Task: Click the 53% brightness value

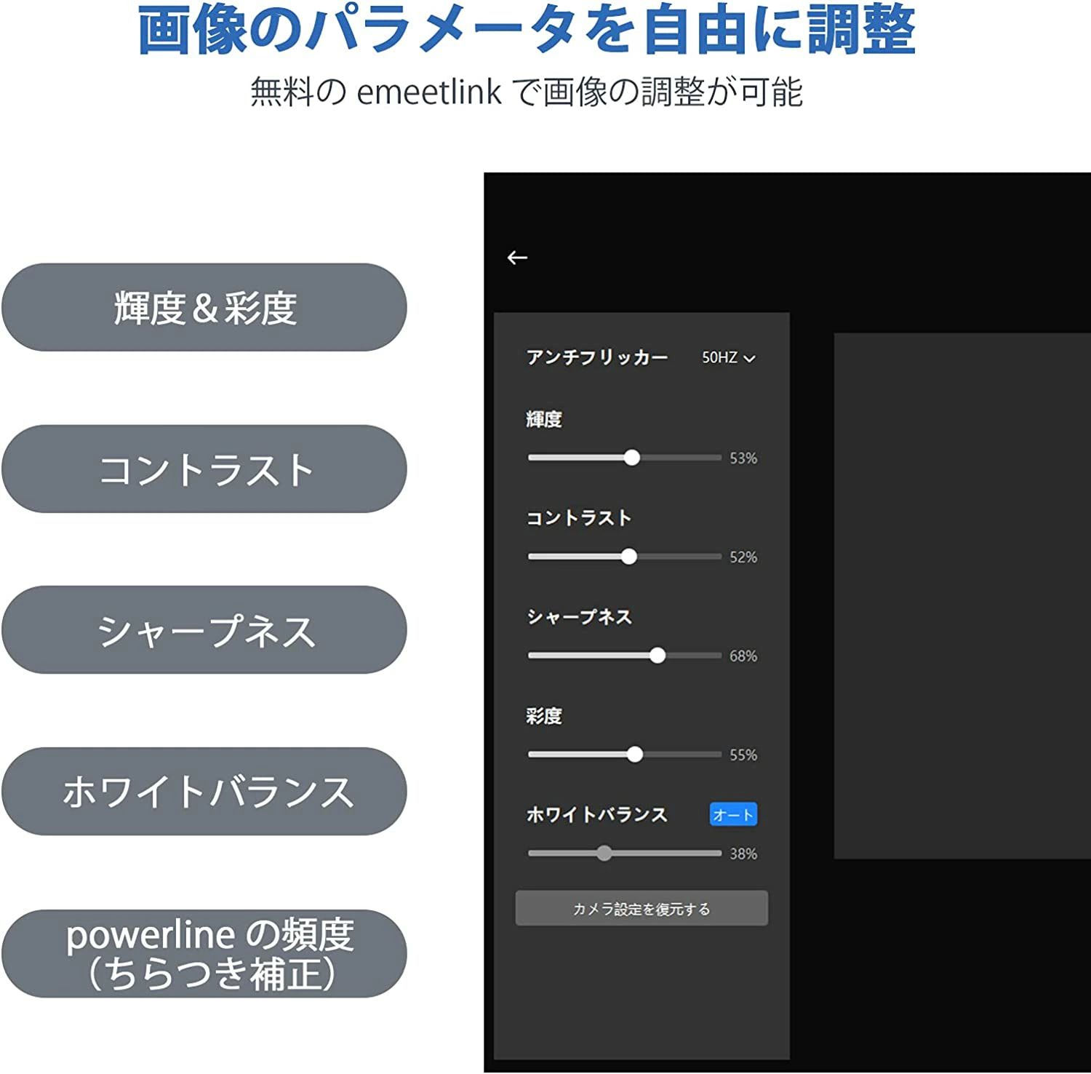Action: (x=743, y=458)
